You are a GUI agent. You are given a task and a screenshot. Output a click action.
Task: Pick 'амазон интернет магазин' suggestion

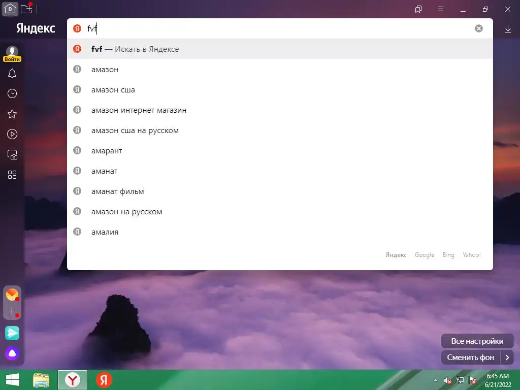[x=280, y=110]
